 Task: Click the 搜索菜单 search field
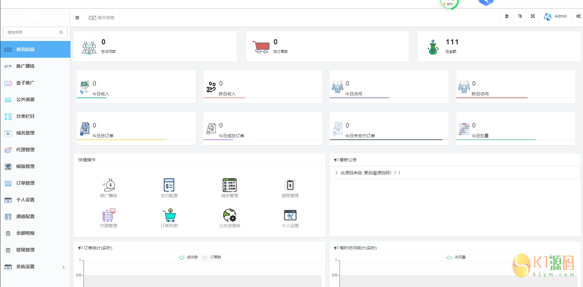pyautogui.click(x=32, y=32)
